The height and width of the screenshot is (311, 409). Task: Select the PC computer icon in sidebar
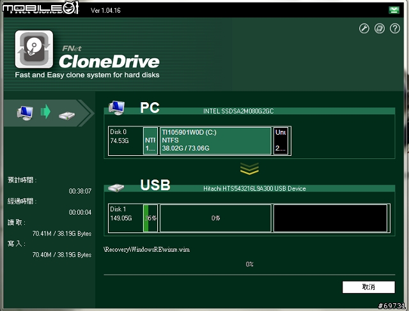point(25,113)
